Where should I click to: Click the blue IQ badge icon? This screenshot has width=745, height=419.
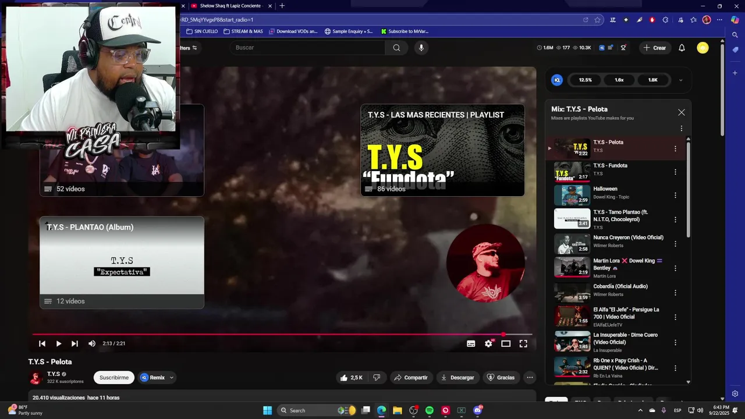click(x=557, y=80)
